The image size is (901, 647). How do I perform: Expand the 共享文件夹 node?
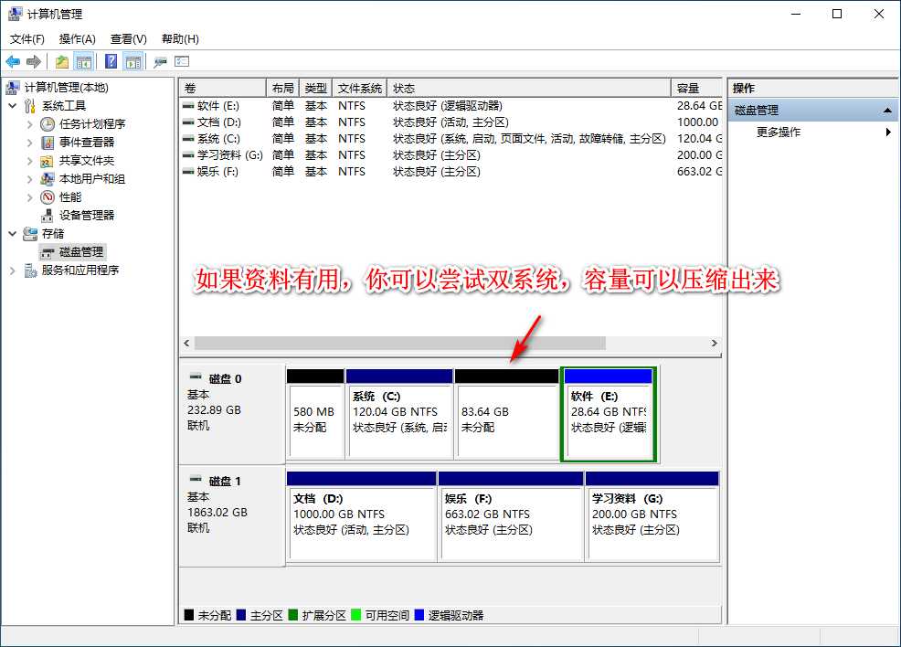tap(30, 161)
